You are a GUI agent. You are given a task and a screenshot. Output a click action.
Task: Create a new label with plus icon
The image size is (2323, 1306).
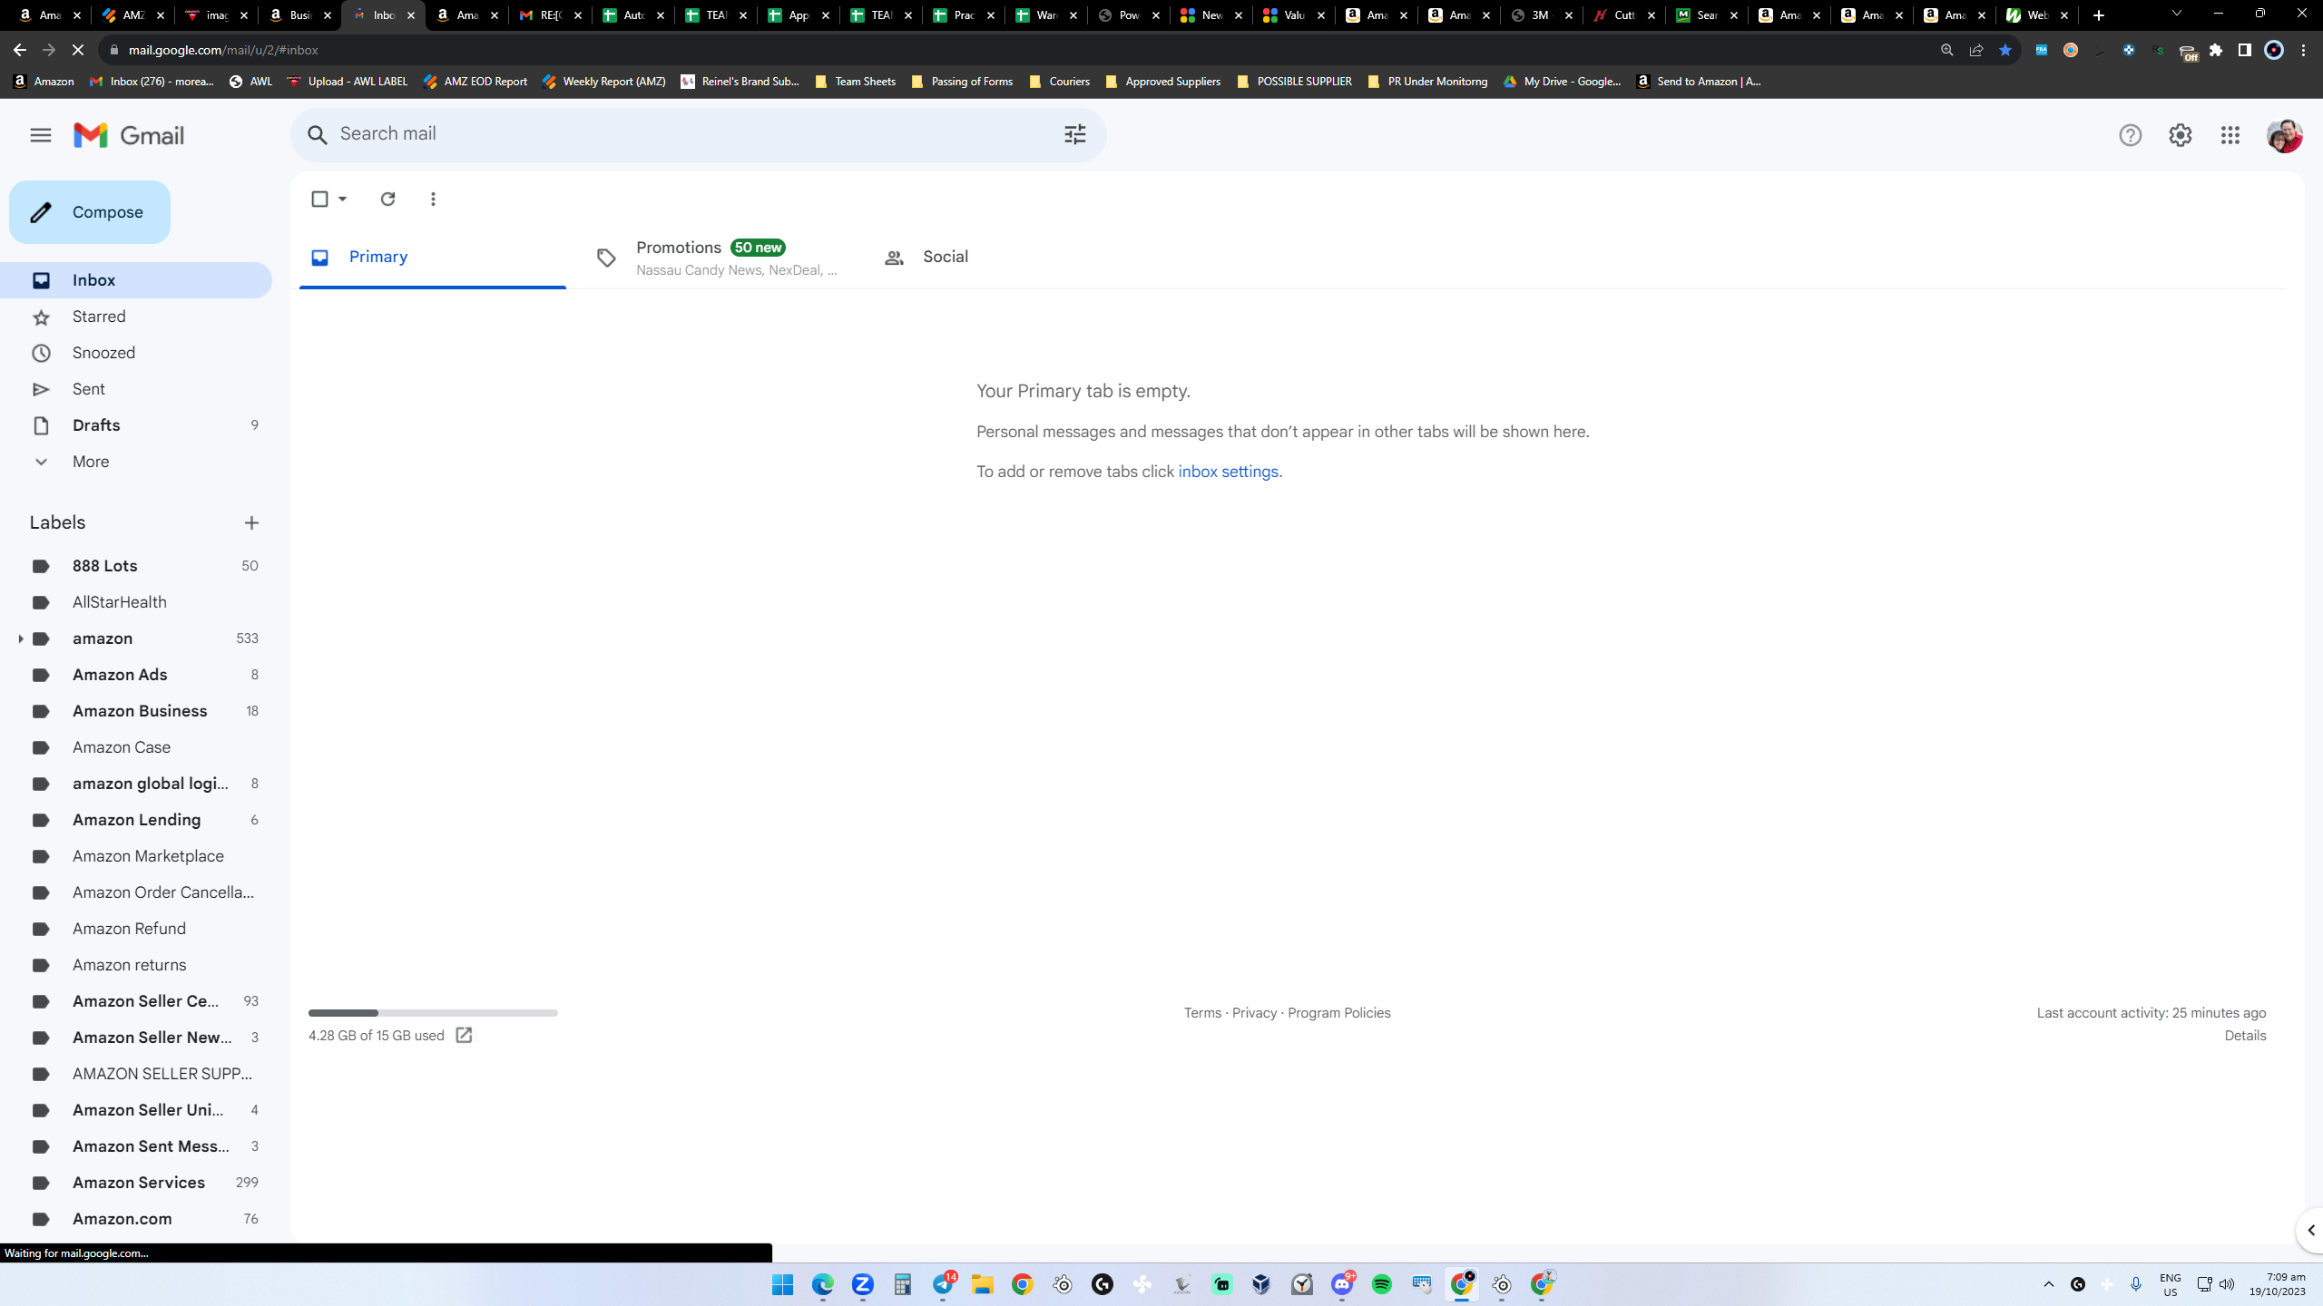click(251, 522)
